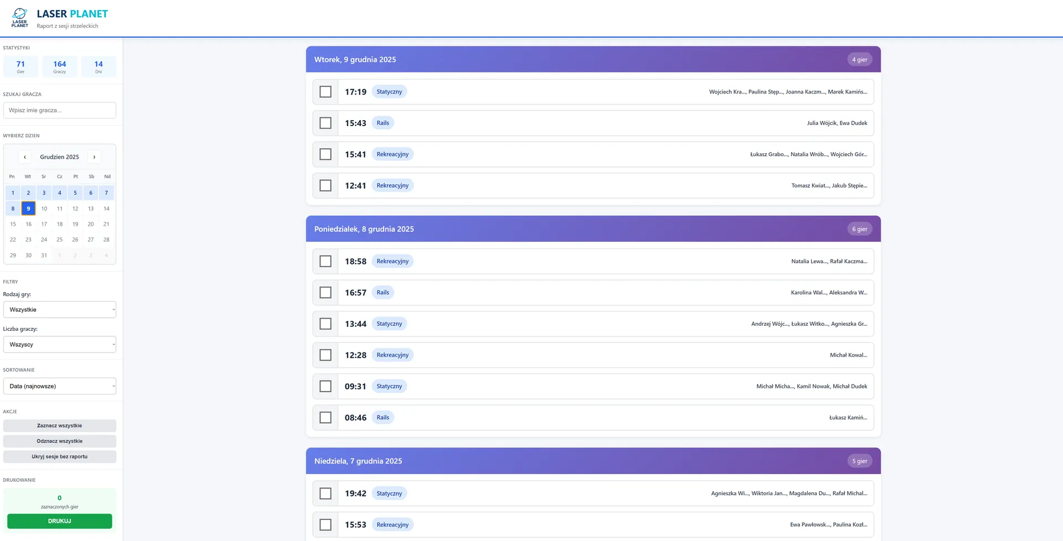Click the Niedziela, 7 grudnia 2025 header
The height and width of the screenshot is (541, 1063).
pyautogui.click(x=594, y=461)
